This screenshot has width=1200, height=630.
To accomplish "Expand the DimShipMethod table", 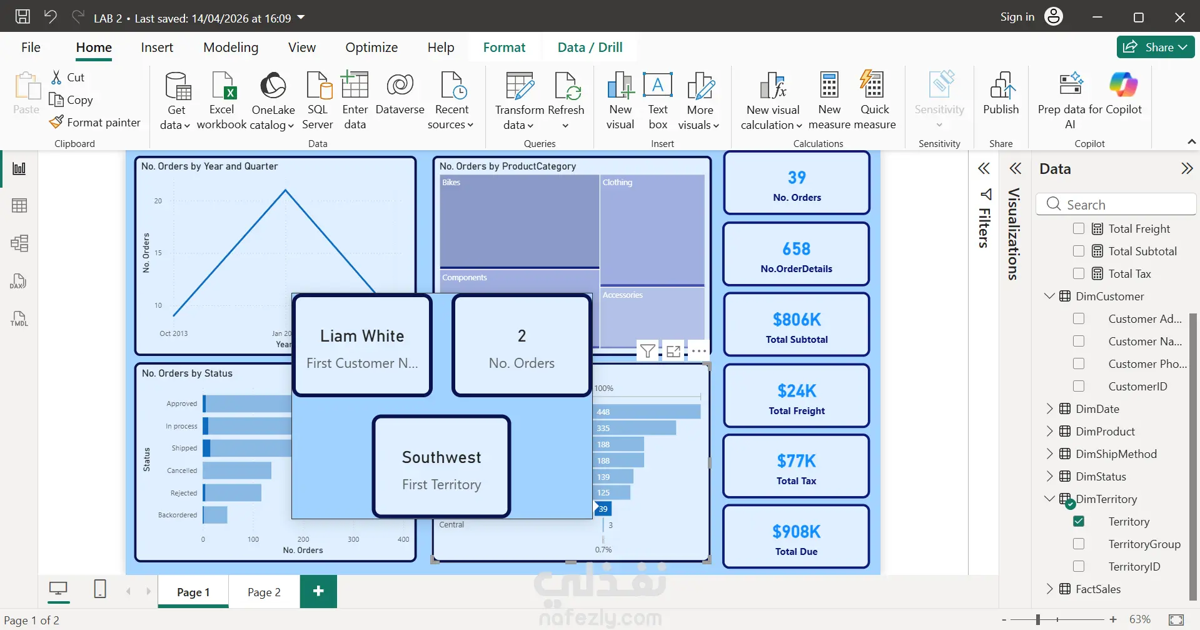I will [x=1049, y=454].
